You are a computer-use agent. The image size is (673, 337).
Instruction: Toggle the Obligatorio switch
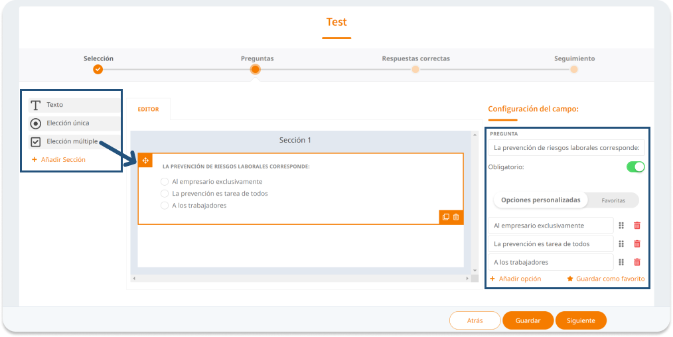pos(635,167)
